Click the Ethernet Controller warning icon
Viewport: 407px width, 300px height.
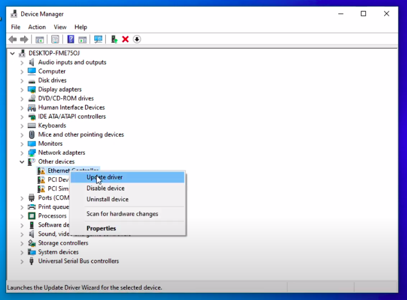coord(41,171)
